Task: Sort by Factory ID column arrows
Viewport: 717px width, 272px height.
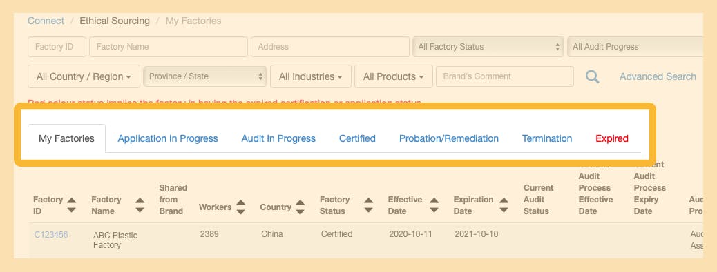Action: pyautogui.click(x=71, y=205)
